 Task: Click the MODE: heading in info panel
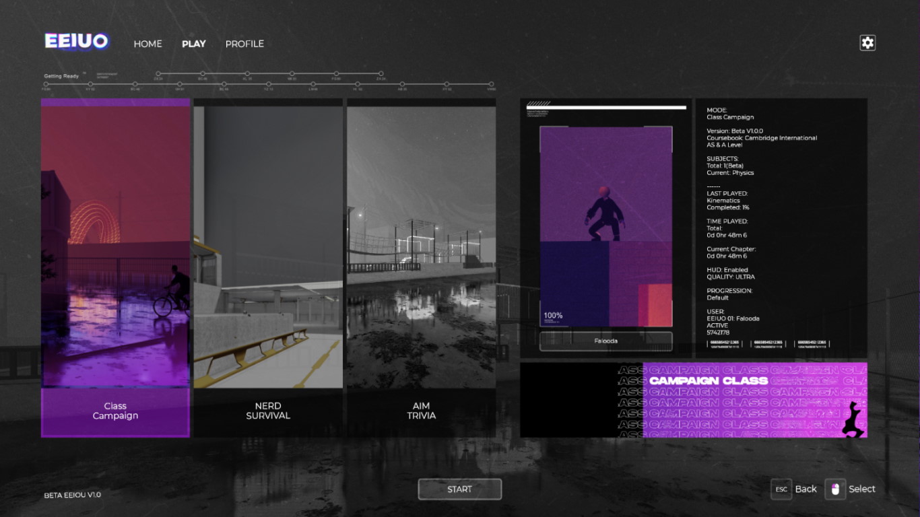click(717, 110)
